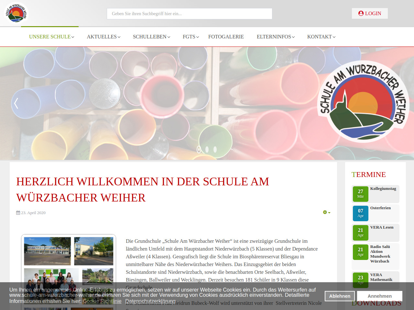Accept cookies with the Annehmen button
This screenshot has width=414, height=310.
point(379,296)
